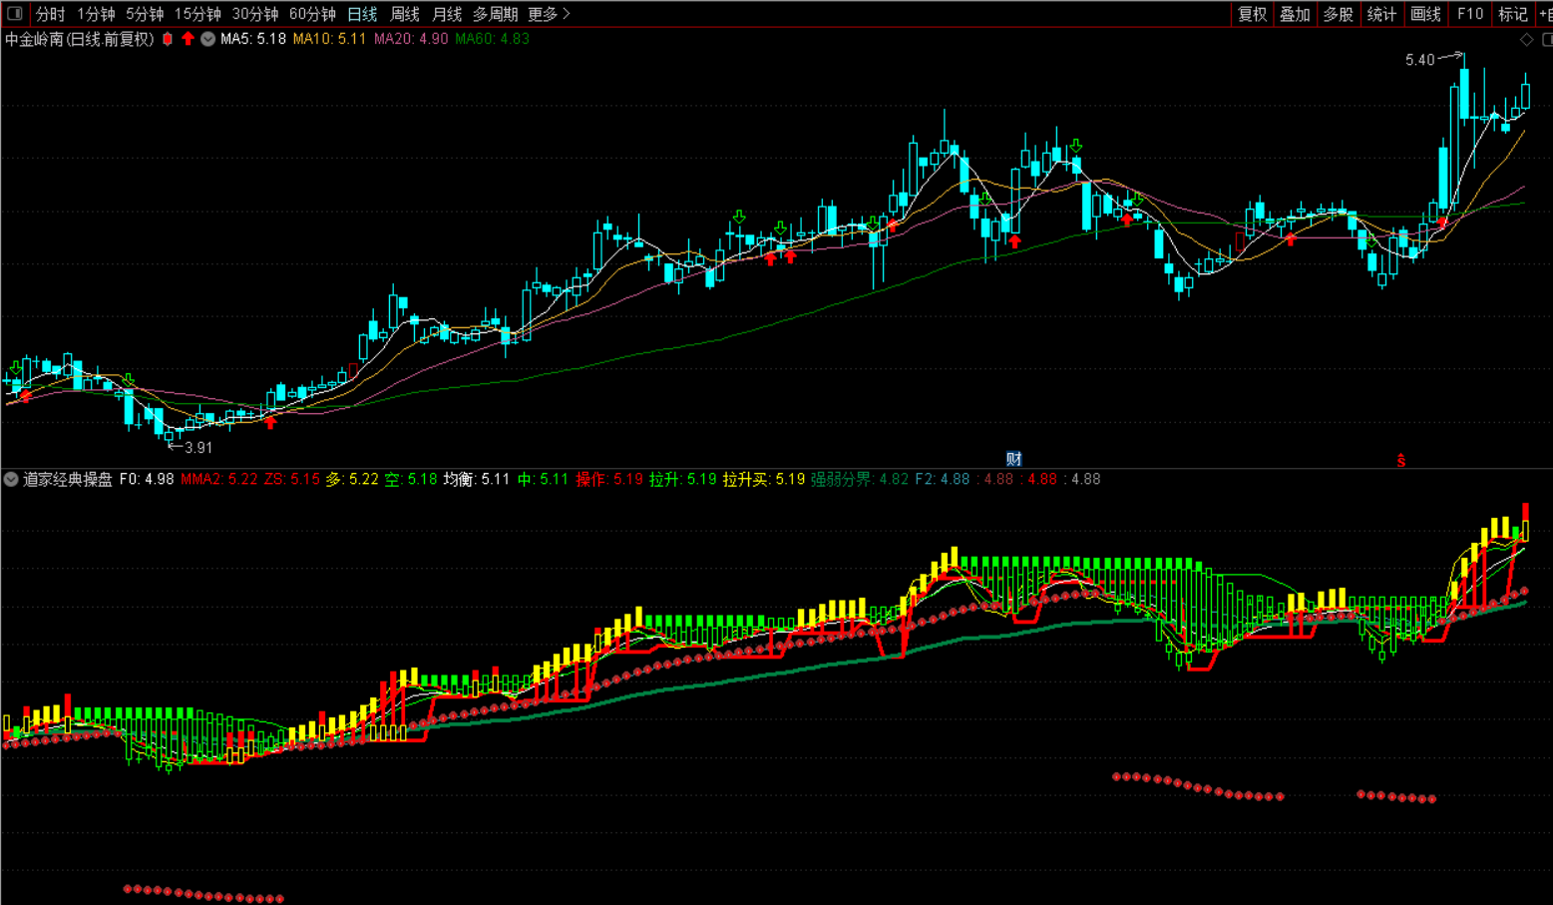Viewport: 1553px width, 905px height.
Task: Switch to the 分时 period tab
Action: [x=50, y=14]
